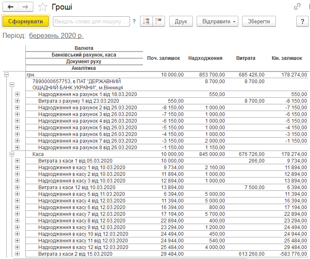
Task: Expand Надходження на рахунок 3 від 26.03.2020
Action: click(17, 114)
